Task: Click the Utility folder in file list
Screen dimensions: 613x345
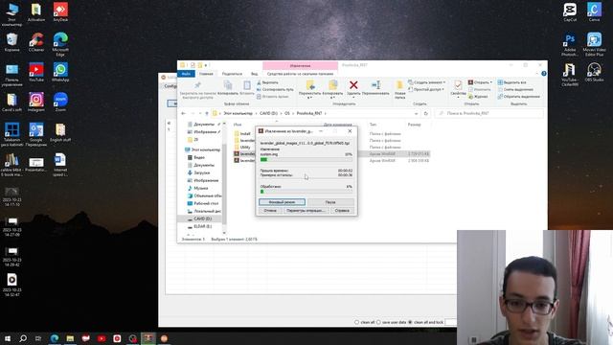Action: [245, 147]
